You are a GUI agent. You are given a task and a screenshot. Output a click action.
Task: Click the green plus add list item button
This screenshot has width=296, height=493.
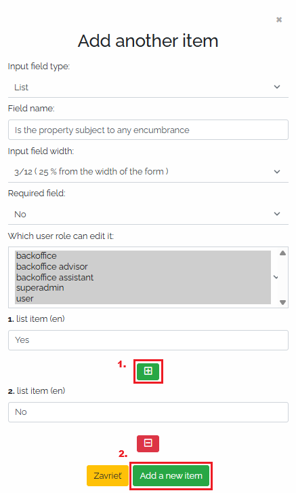148,371
